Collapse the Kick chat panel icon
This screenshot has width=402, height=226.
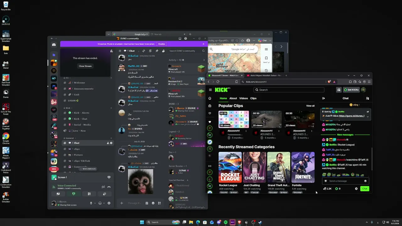pyautogui.click(x=323, y=98)
